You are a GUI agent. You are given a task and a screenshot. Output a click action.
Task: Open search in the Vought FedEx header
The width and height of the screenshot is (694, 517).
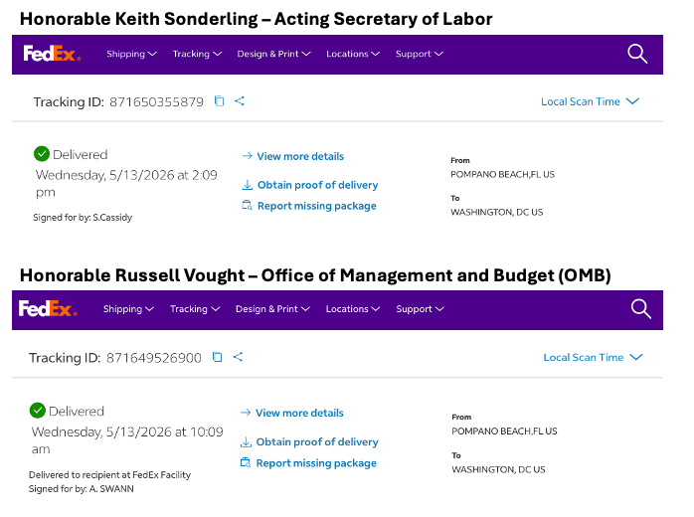coord(641,309)
